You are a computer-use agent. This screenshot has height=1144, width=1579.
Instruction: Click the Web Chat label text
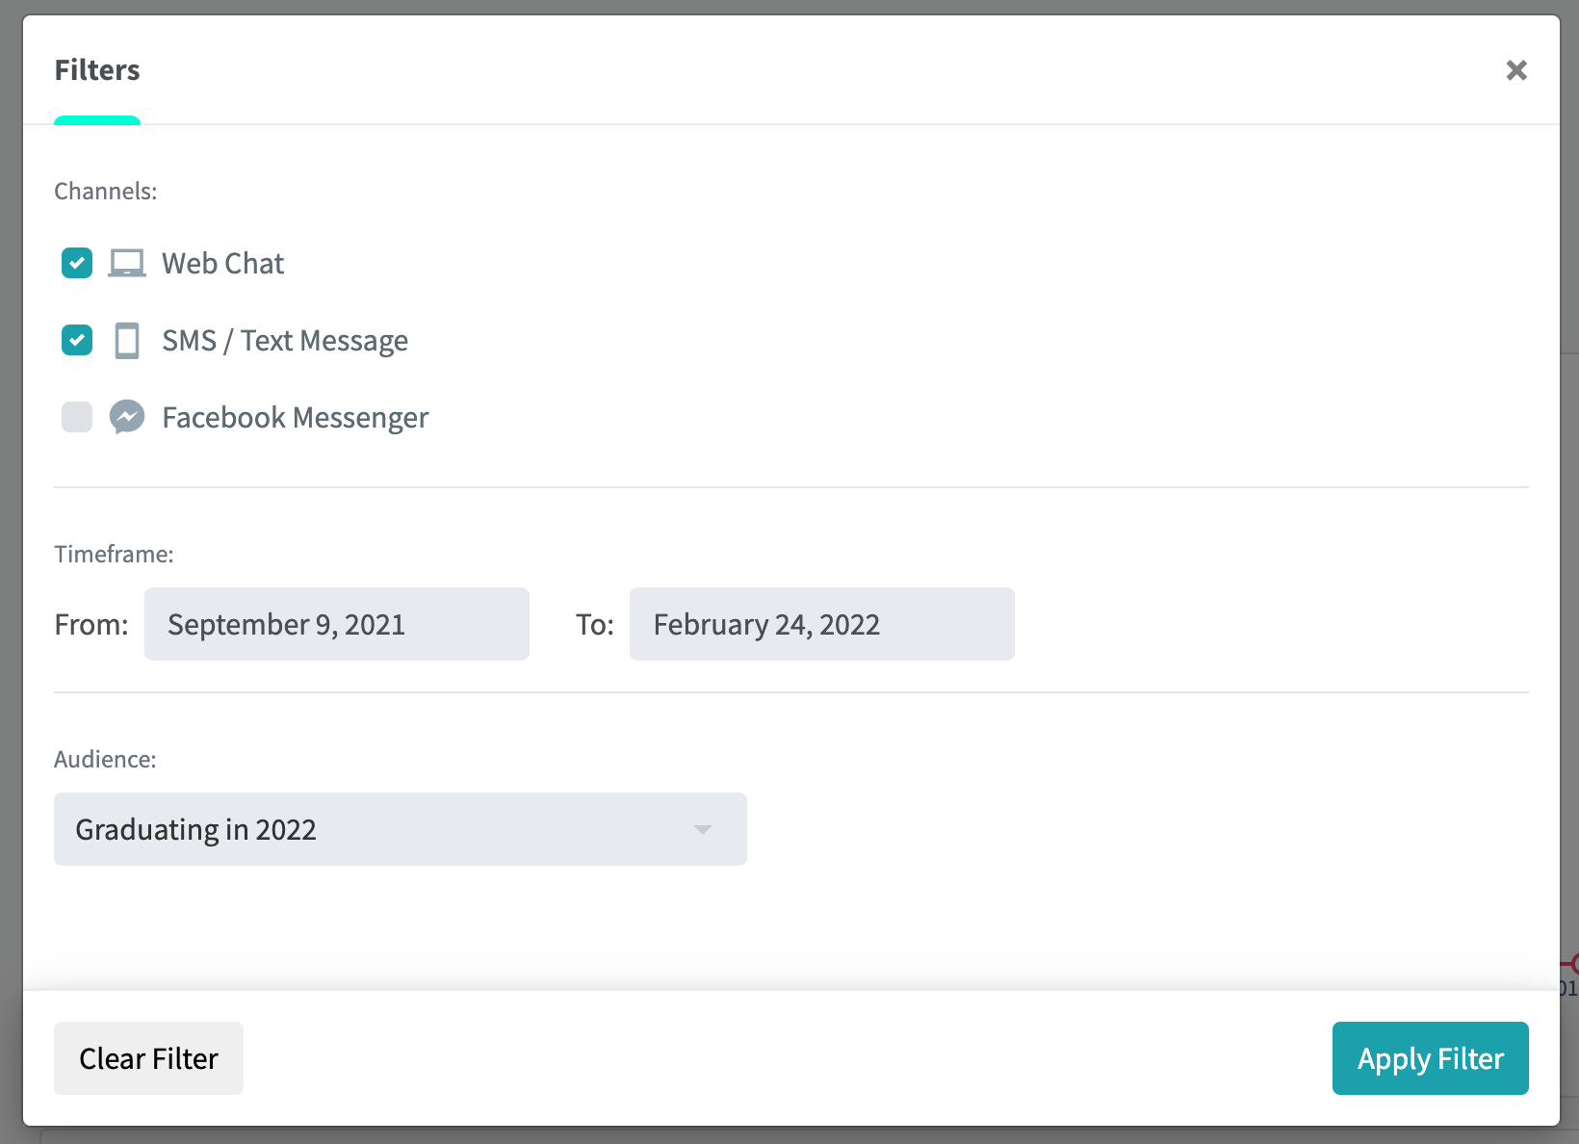(223, 263)
